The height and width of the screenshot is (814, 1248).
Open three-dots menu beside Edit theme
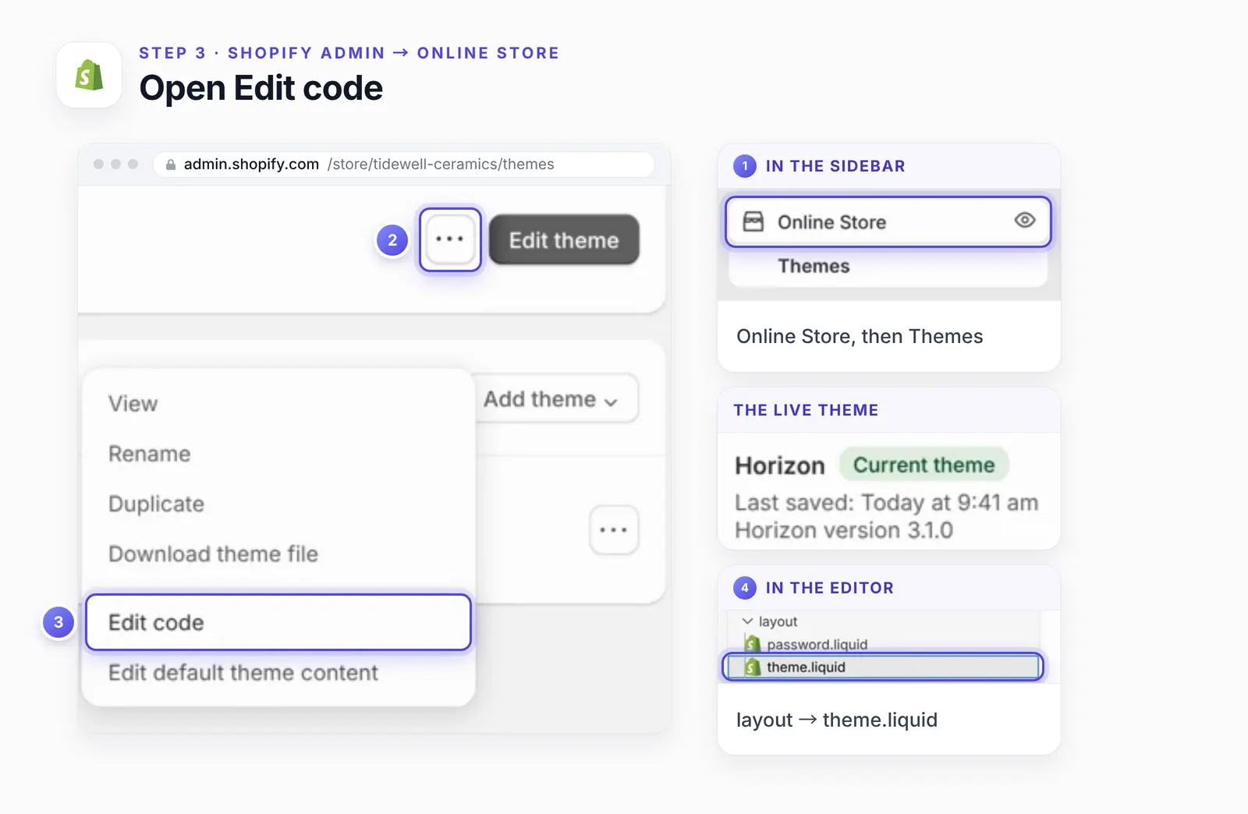click(450, 239)
